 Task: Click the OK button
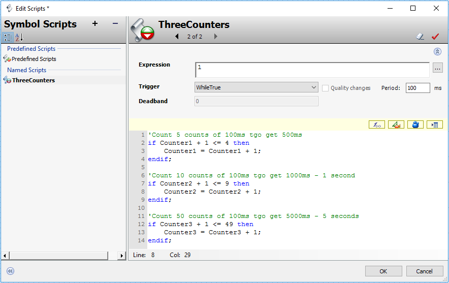tap(383, 271)
